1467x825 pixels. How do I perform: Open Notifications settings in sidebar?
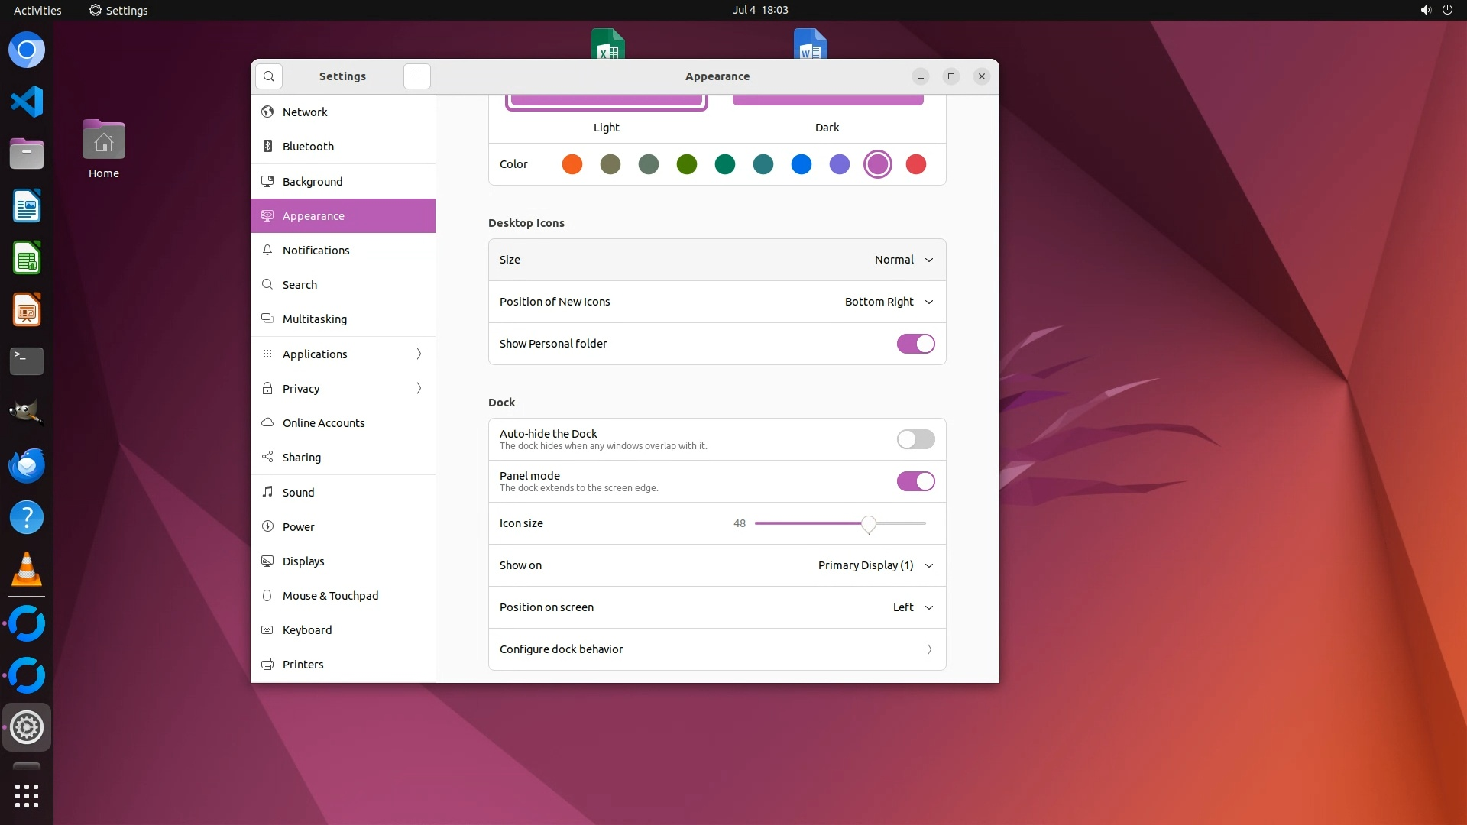coord(316,251)
